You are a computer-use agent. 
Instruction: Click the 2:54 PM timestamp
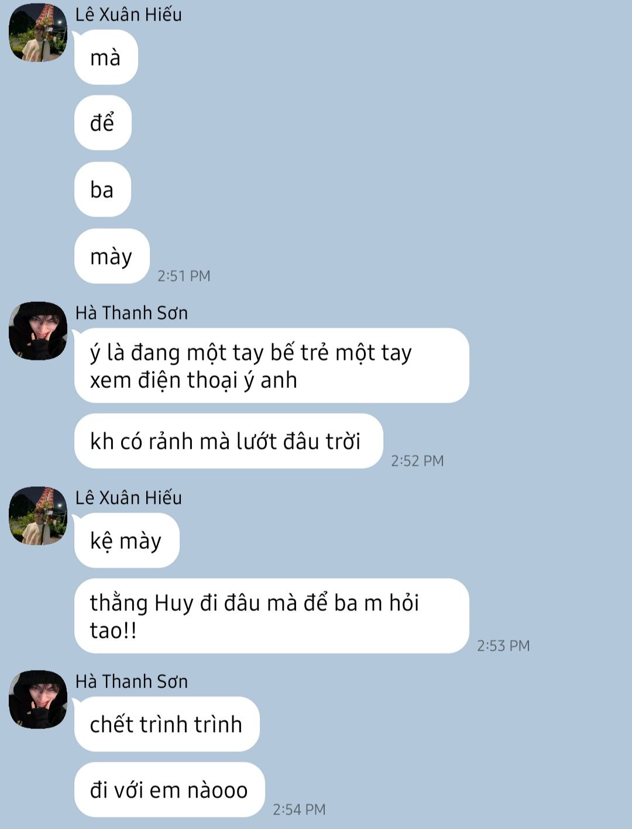pyautogui.click(x=299, y=810)
